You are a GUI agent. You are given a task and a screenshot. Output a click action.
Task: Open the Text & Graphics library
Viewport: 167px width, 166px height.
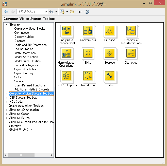pos(66,76)
